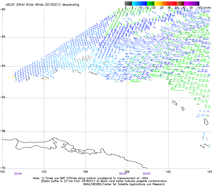Screen dimensions: 212x186
Task: Click the '20:44' time label beside longitude 159
Action: click(123, 174)
